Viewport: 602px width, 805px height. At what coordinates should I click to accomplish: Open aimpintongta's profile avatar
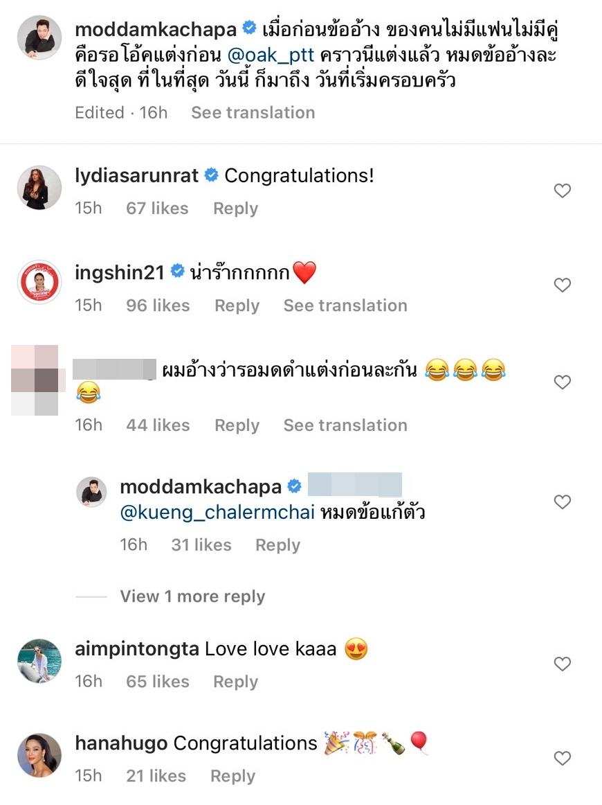point(39,661)
